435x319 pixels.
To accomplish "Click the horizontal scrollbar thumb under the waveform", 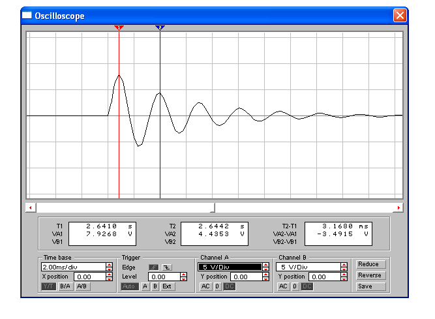I will coord(213,207).
